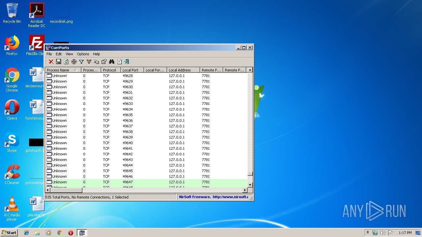Click the horizontal scrollbar right arrow

(245, 190)
